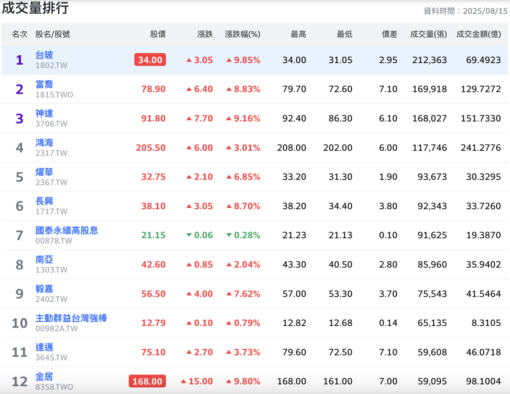
Task: Click the 151.7330 turnover amount
Action: tap(481, 118)
